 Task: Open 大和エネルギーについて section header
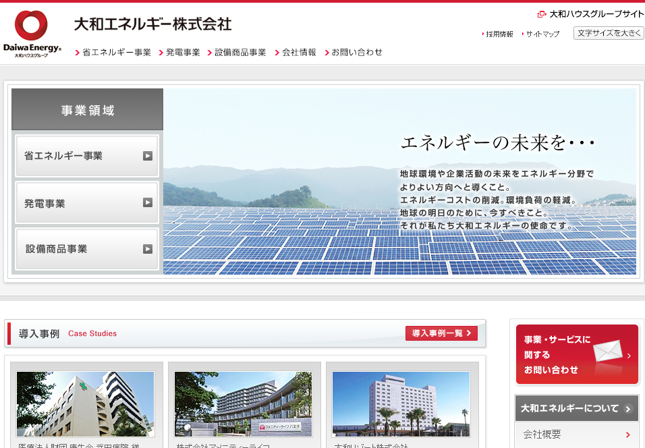(x=577, y=408)
